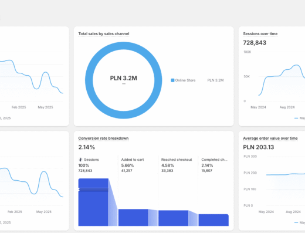Select the tallest Sessions funnel bar
305x233 pixels.
93,202
